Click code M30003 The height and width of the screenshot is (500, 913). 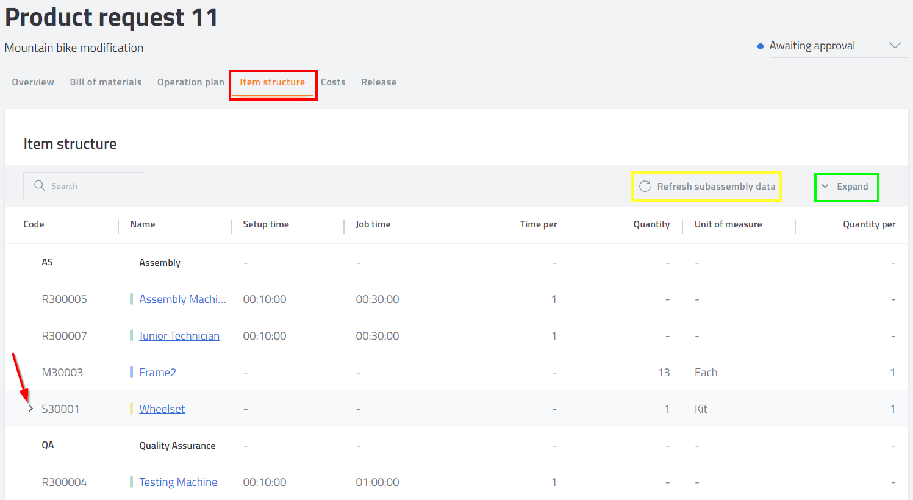62,373
